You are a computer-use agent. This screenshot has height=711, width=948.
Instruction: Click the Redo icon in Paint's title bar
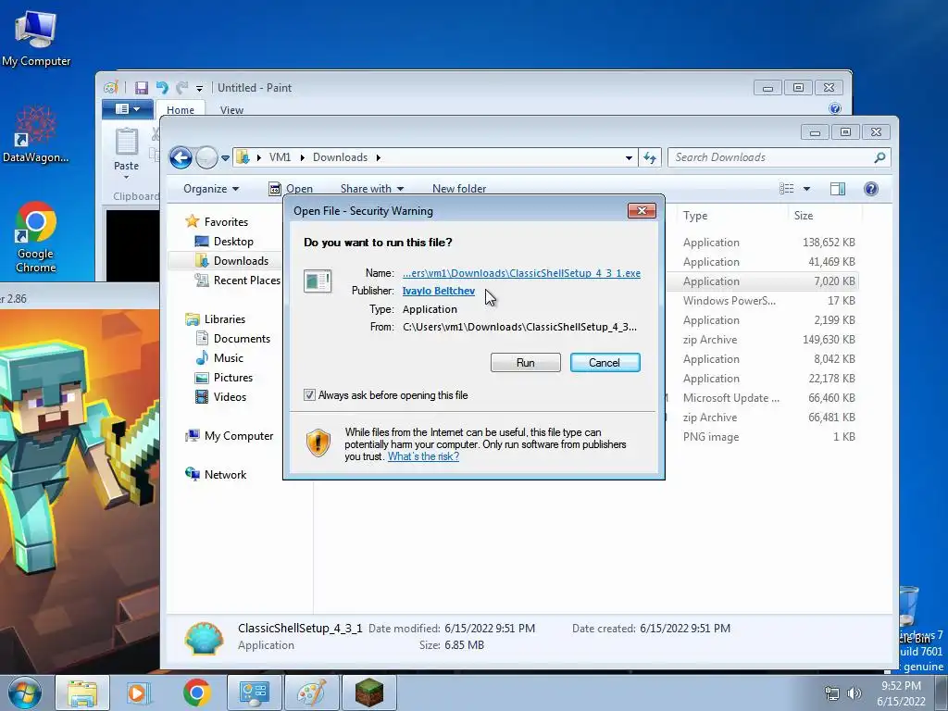[181, 88]
